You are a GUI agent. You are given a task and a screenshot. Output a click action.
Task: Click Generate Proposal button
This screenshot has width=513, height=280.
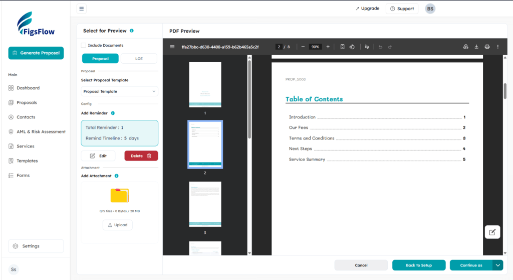(x=36, y=53)
